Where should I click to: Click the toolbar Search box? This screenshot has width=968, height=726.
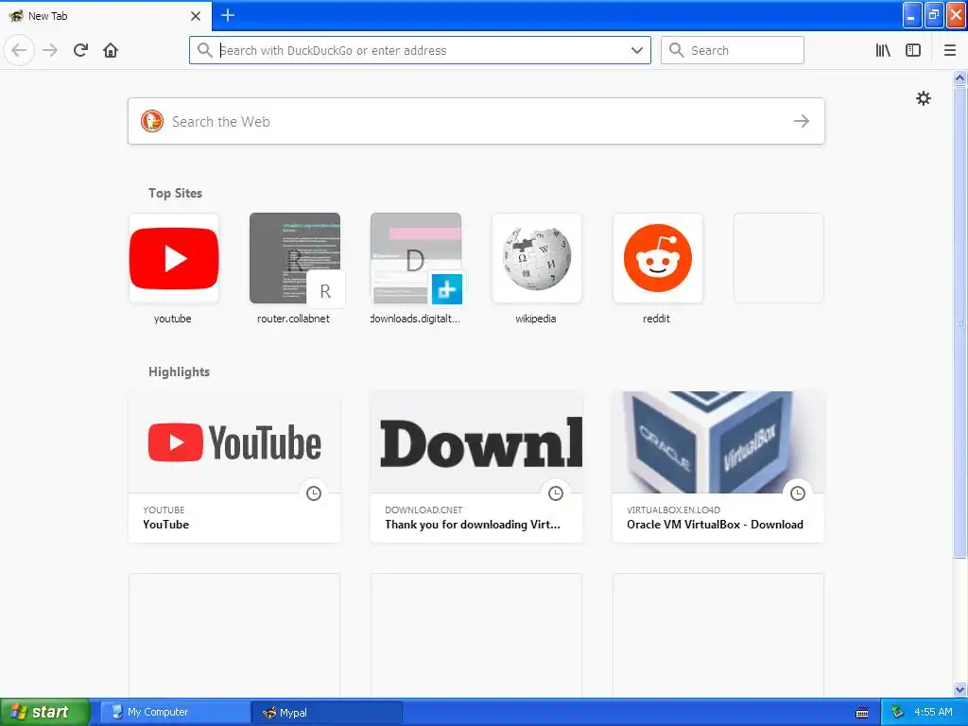click(733, 50)
